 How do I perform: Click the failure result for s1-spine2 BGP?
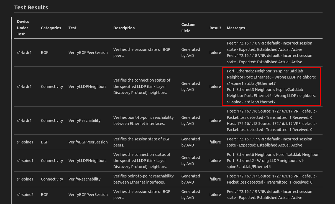coord(215,195)
